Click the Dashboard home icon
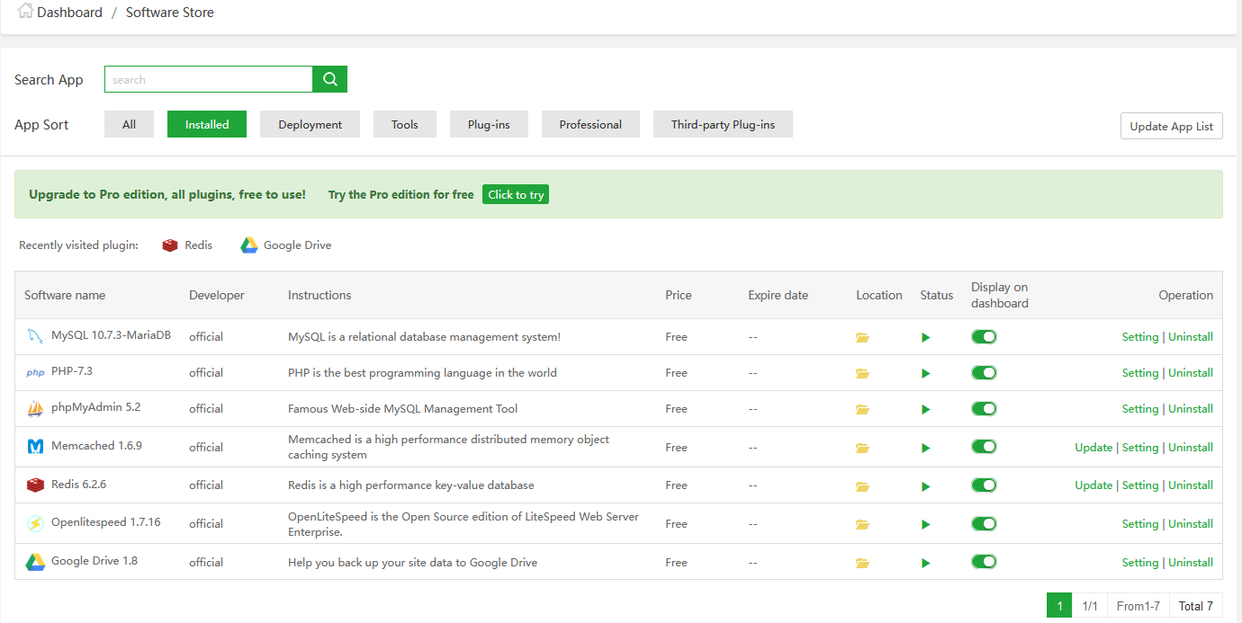Viewport: 1242px width, 623px height. [x=26, y=12]
